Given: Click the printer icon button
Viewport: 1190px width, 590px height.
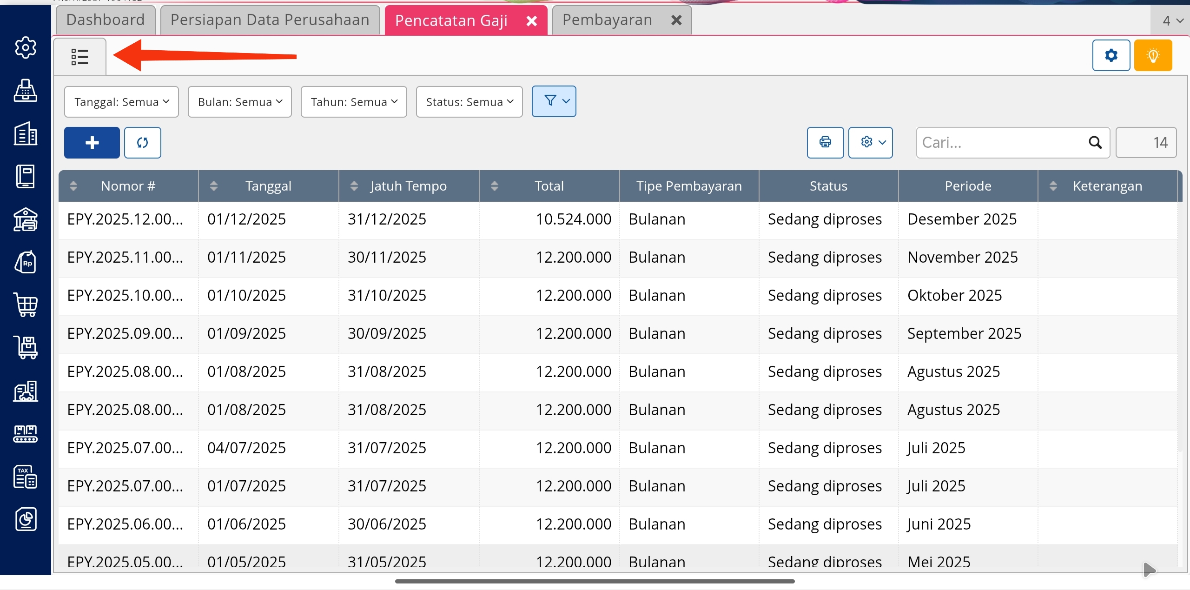Looking at the screenshot, I should coord(825,142).
